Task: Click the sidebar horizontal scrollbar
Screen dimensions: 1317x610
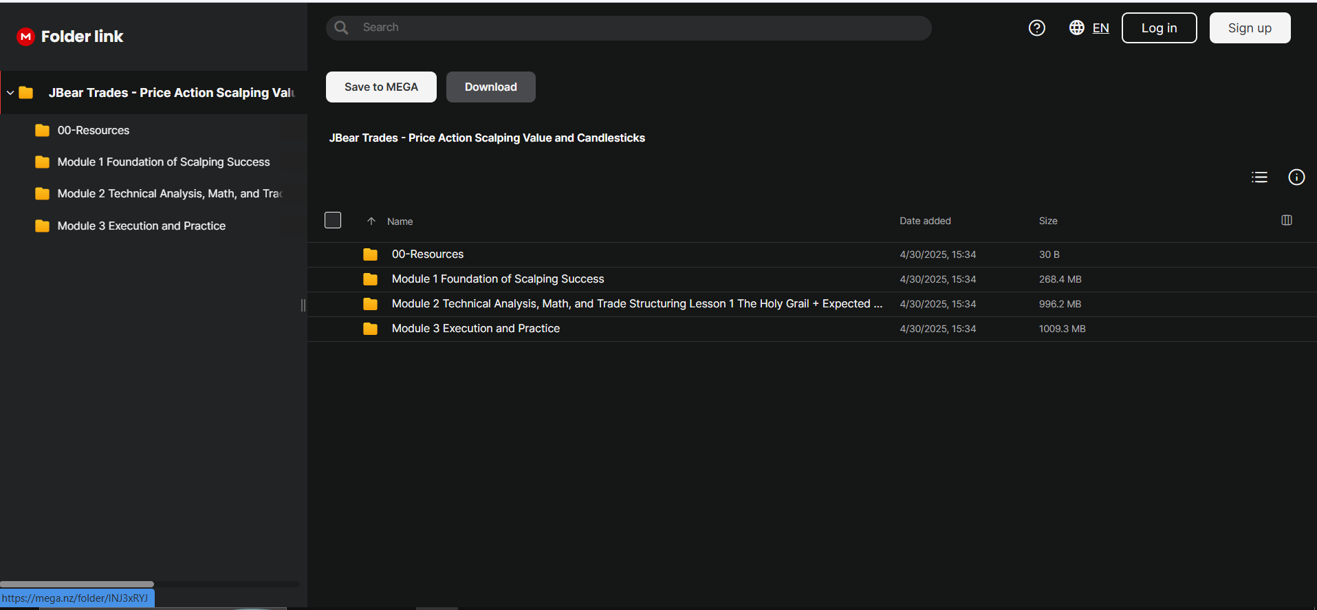Action: tap(77, 585)
